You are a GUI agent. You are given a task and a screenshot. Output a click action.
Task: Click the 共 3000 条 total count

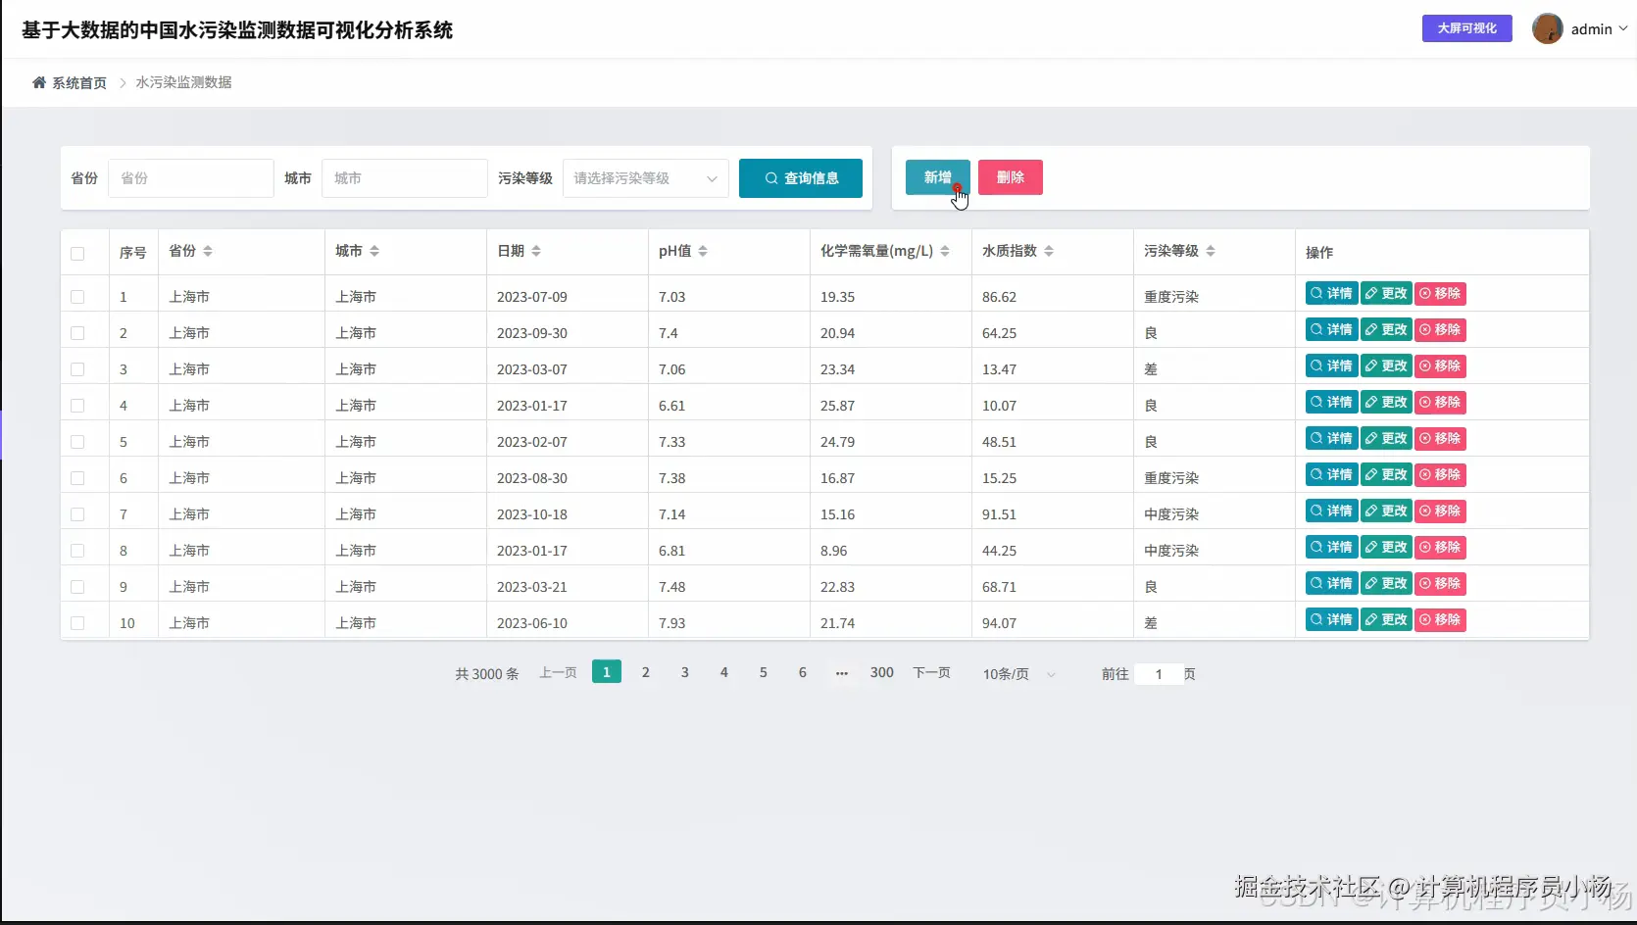pos(487,674)
